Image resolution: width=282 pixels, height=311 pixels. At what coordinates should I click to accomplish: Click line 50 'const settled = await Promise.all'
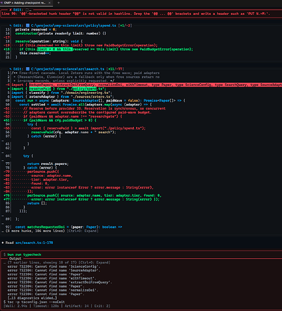pos(85,104)
